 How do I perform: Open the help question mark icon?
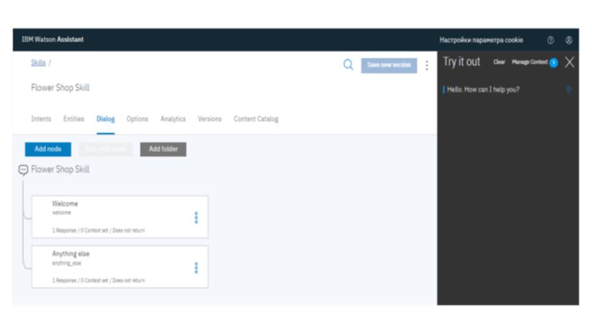coord(550,40)
